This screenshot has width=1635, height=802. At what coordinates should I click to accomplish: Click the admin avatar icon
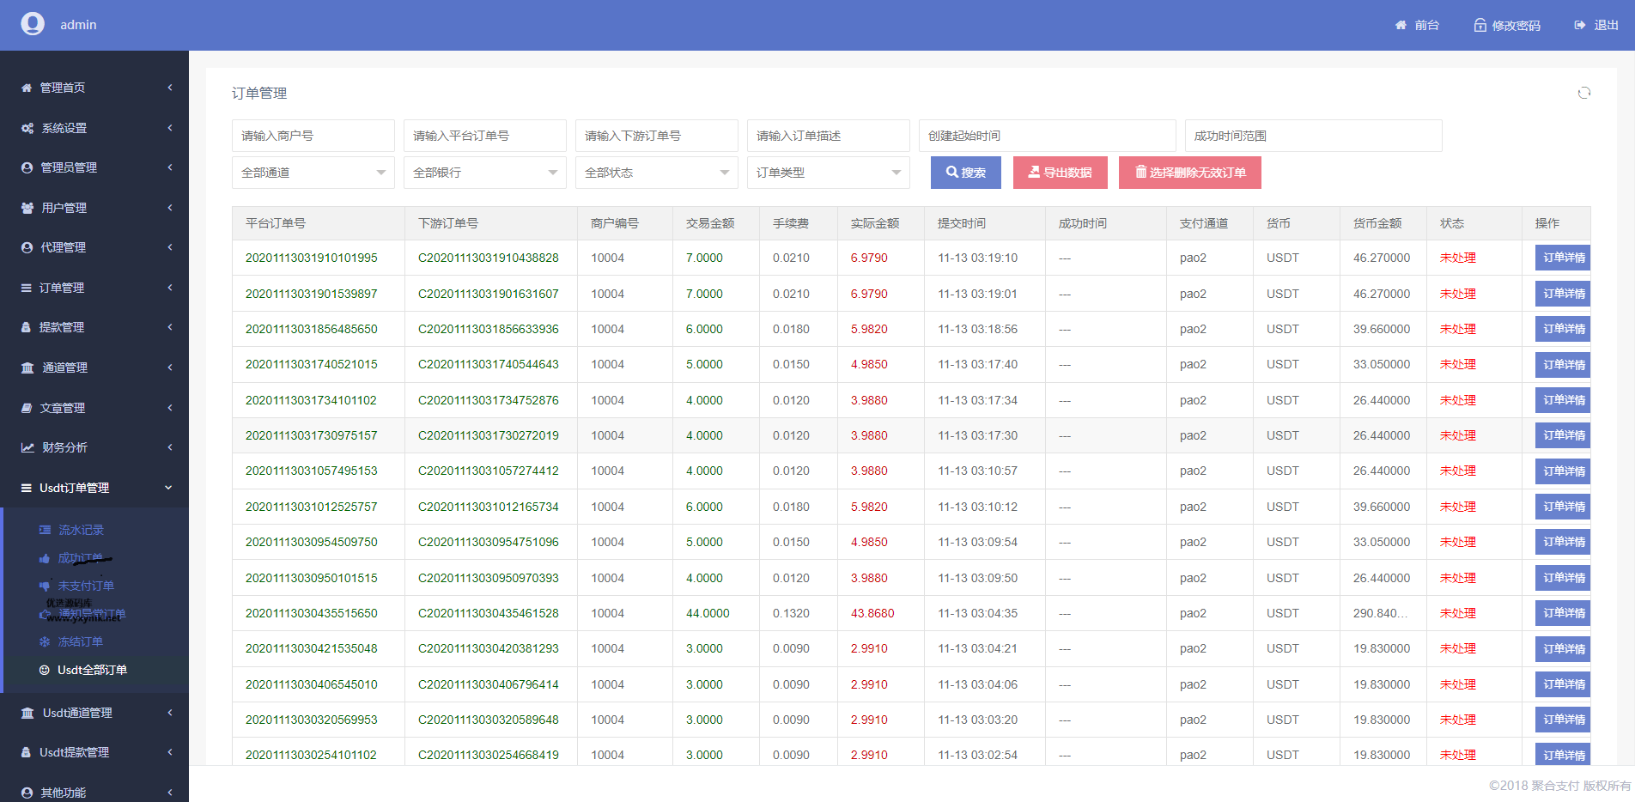click(33, 24)
